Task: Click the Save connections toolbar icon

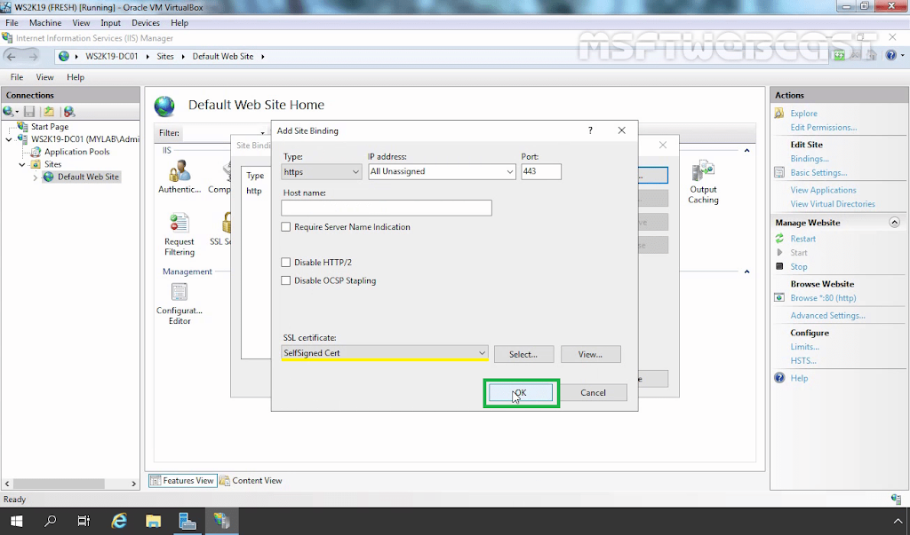Action: pyautogui.click(x=29, y=111)
